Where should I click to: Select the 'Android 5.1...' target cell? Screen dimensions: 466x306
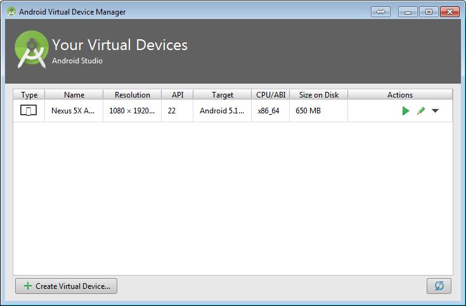223,110
